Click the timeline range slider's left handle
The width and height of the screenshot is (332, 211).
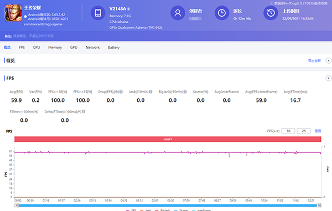17,205
